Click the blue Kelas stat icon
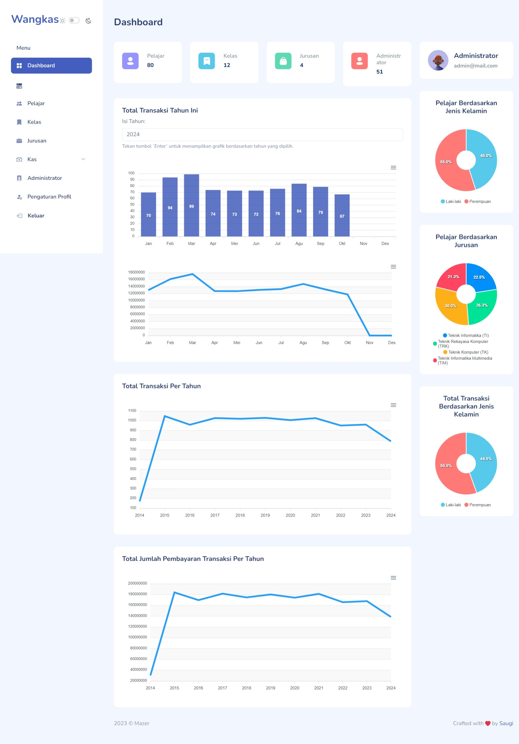Viewport: 519px width, 744px height. [x=207, y=61]
